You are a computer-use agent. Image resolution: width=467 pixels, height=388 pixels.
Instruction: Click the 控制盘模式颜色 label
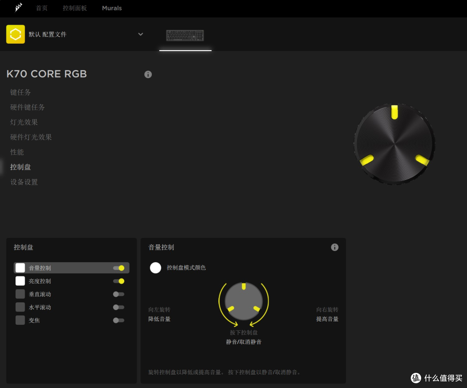click(186, 268)
